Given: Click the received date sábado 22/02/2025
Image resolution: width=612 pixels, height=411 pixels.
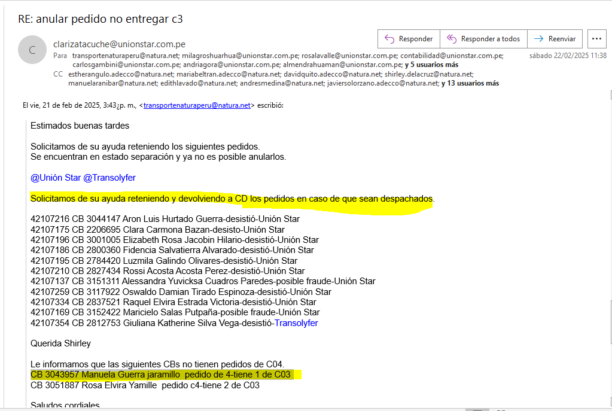Looking at the screenshot, I should coord(568,56).
